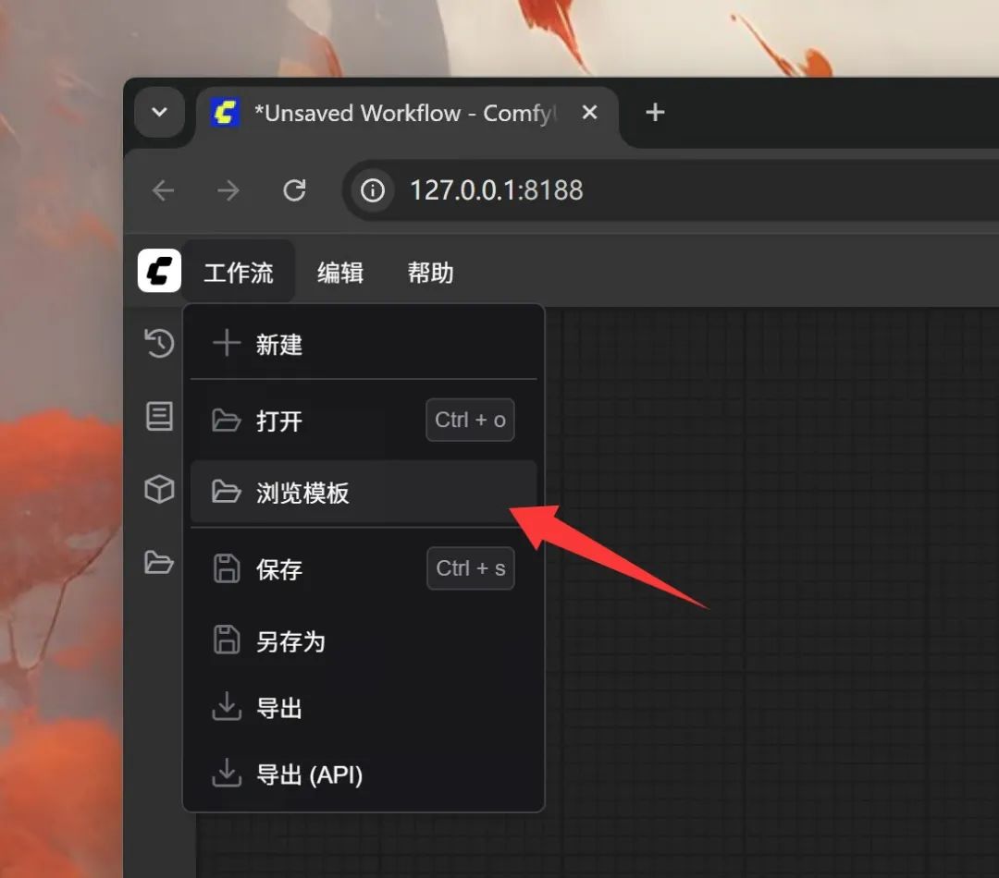Screen dimensions: 999x878
Task: Open the 编辑 menu
Action: click(340, 273)
